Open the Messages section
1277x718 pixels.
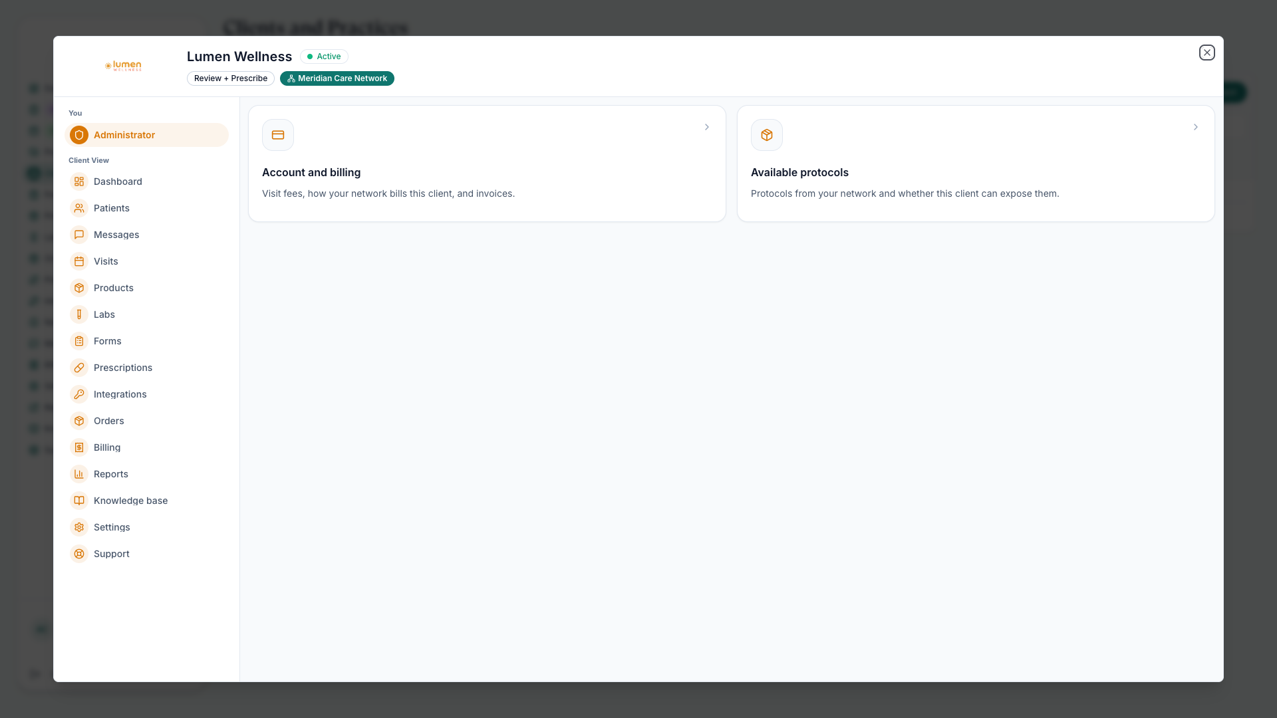click(147, 235)
